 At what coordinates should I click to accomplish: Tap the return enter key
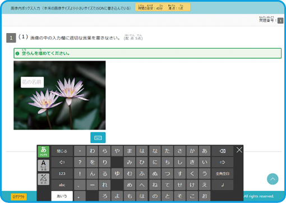point(223,185)
